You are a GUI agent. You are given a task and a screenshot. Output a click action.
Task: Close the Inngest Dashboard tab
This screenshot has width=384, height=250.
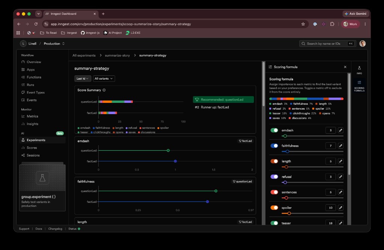[x=94, y=14]
